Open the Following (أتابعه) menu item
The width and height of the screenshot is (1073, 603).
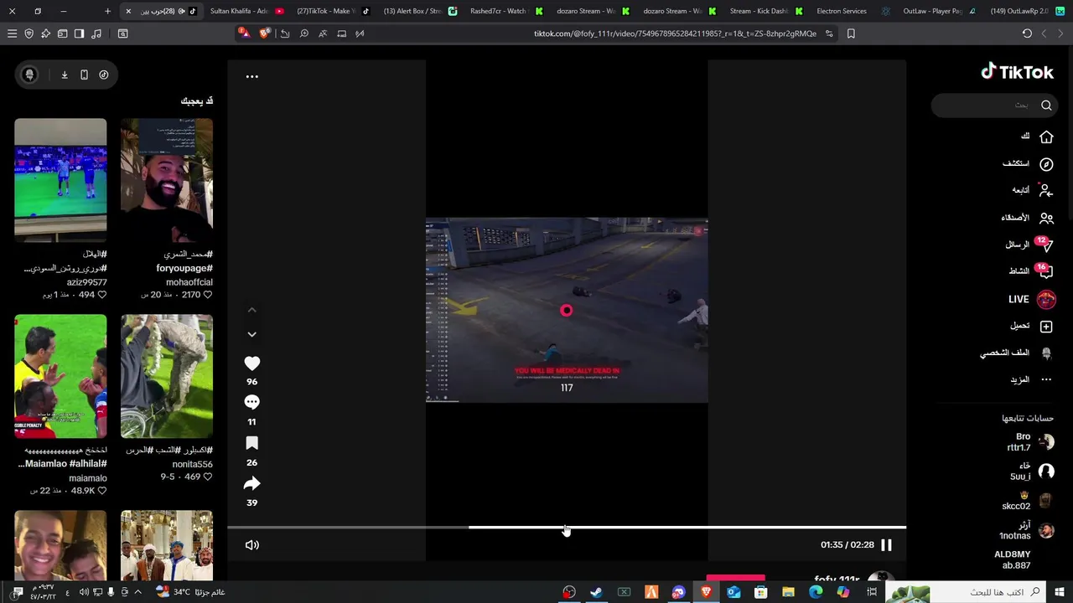point(1032,190)
